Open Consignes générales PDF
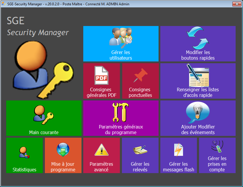Image resolution: width=243 pixels, height=187 pixels. [102, 81]
